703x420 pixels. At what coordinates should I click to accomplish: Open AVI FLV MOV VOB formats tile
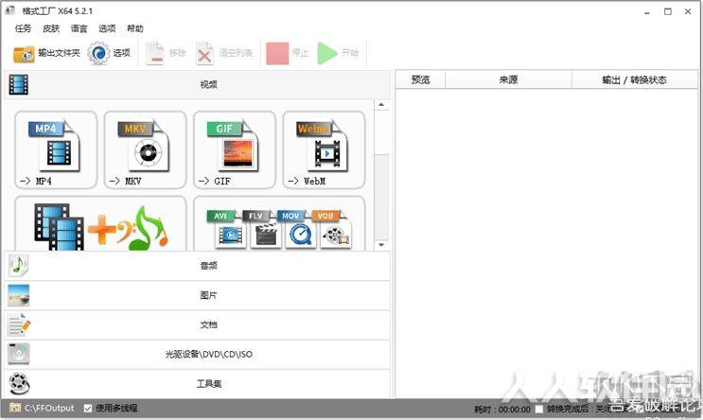[x=279, y=223]
